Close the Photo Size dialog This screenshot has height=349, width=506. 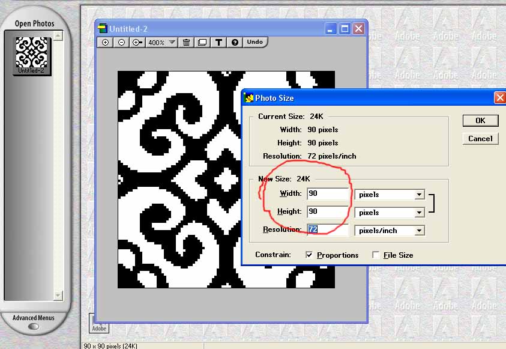tap(500, 98)
